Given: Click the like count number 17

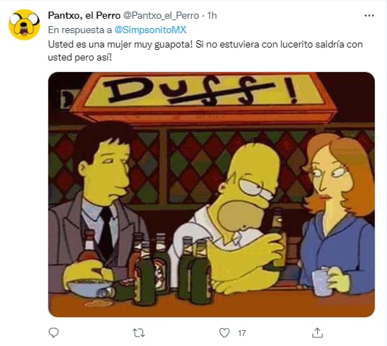Looking at the screenshot, I should 242,333.
